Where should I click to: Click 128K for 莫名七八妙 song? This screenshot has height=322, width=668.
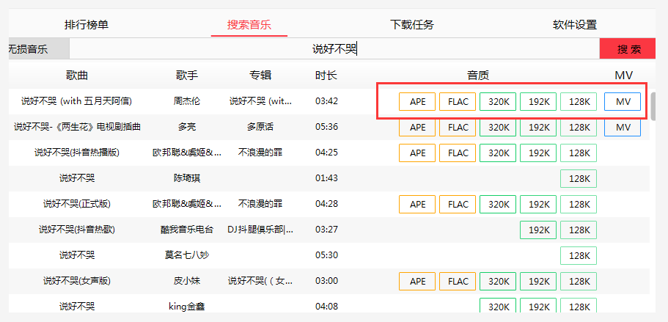(x=579, y=255)
